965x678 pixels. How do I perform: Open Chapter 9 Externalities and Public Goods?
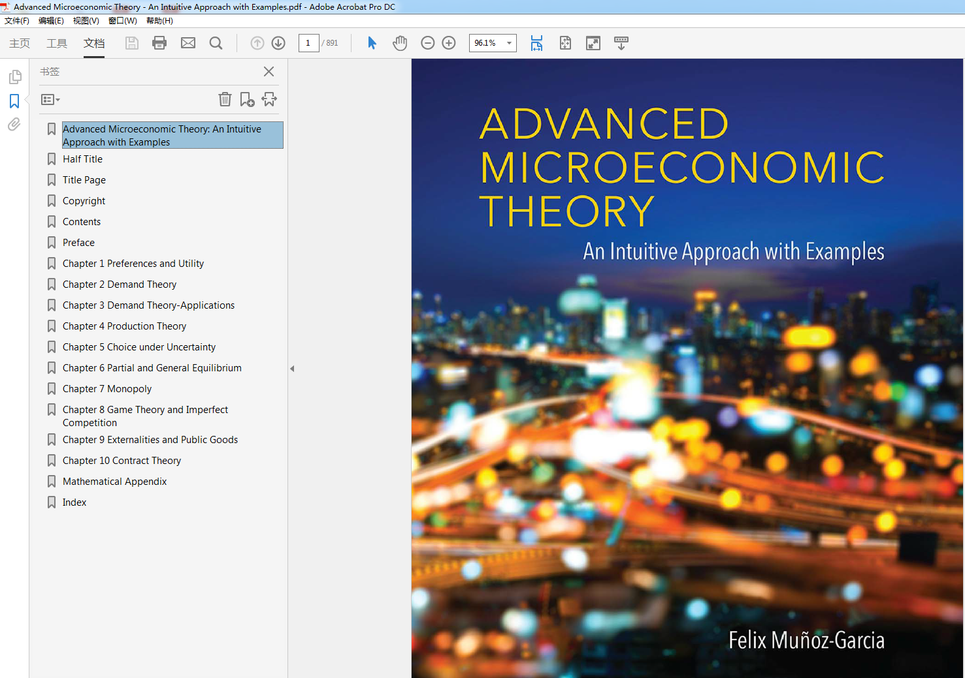[150, 440]
